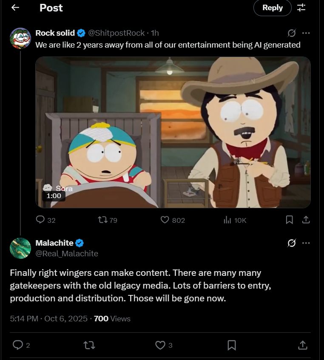
Task: Share Rock solid's post
Action: [305, 220]
